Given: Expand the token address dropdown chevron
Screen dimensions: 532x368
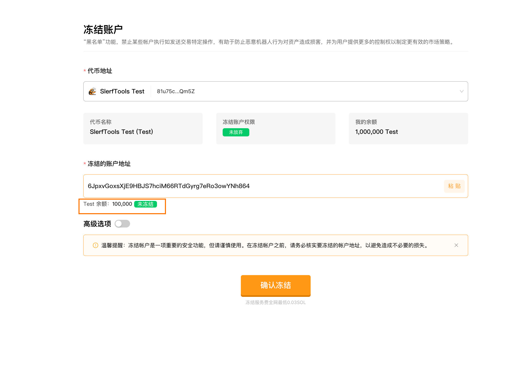Looking at the screenshot, I should click(461, 91).
